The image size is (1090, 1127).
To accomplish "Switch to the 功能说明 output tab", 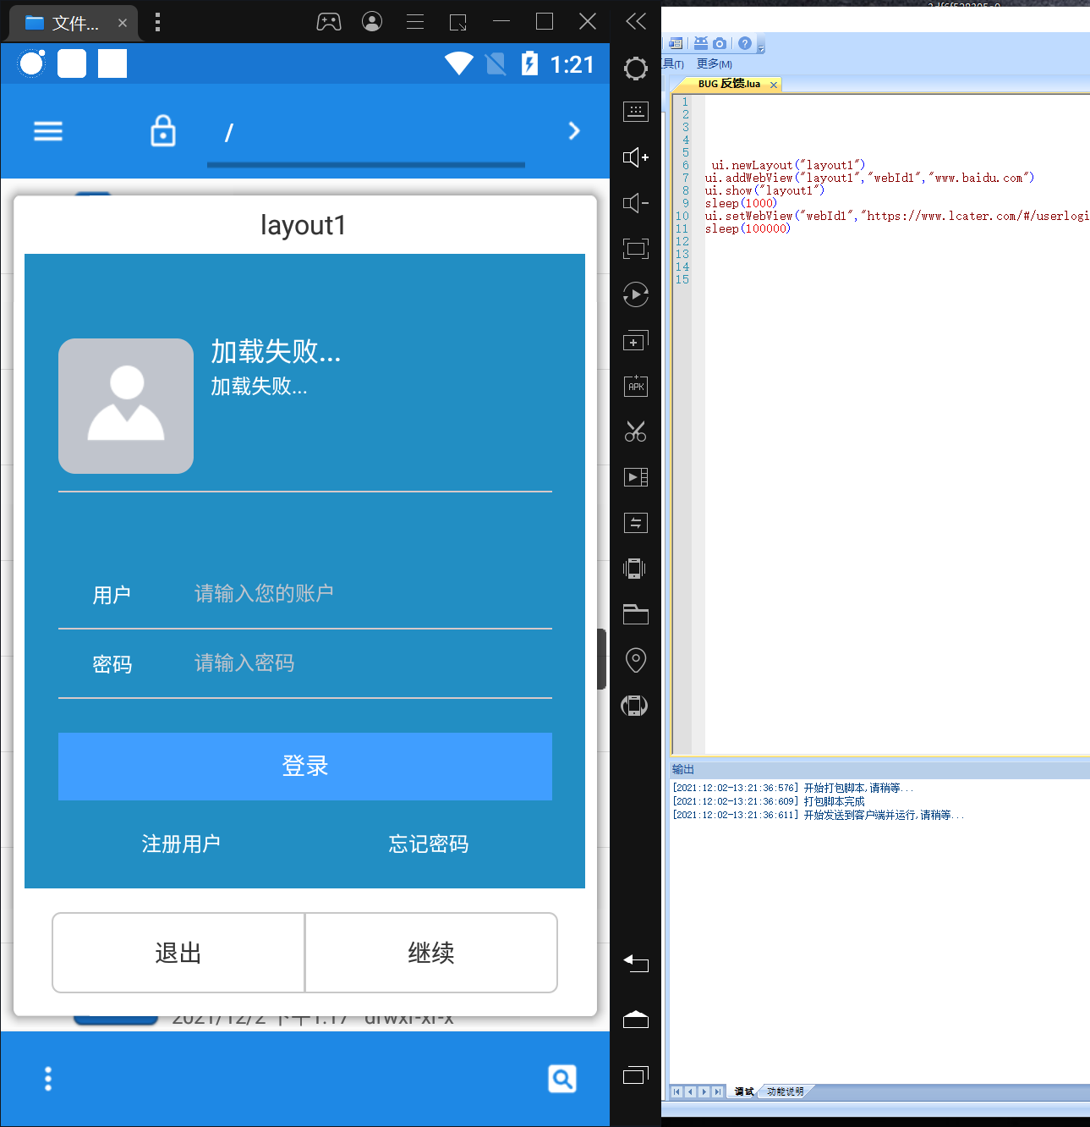I will coord(786,1091).
